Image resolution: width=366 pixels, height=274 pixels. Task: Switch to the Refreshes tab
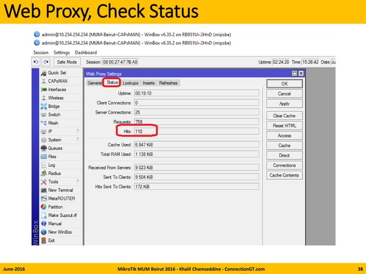point(168,83)
